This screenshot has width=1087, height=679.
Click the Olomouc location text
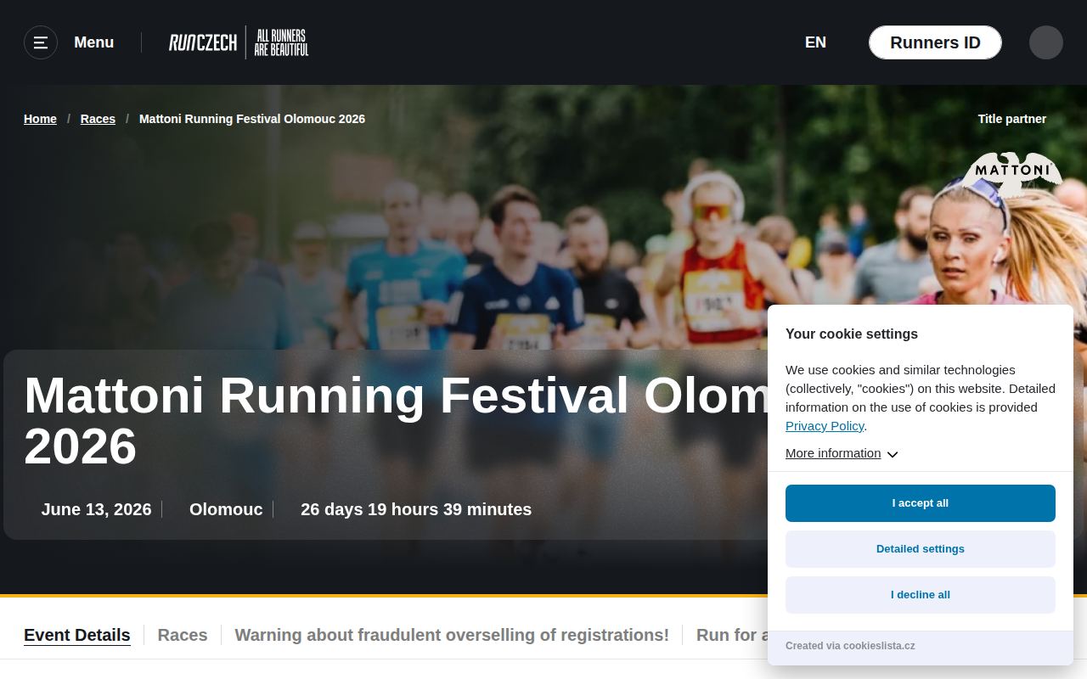pos(226,509)
